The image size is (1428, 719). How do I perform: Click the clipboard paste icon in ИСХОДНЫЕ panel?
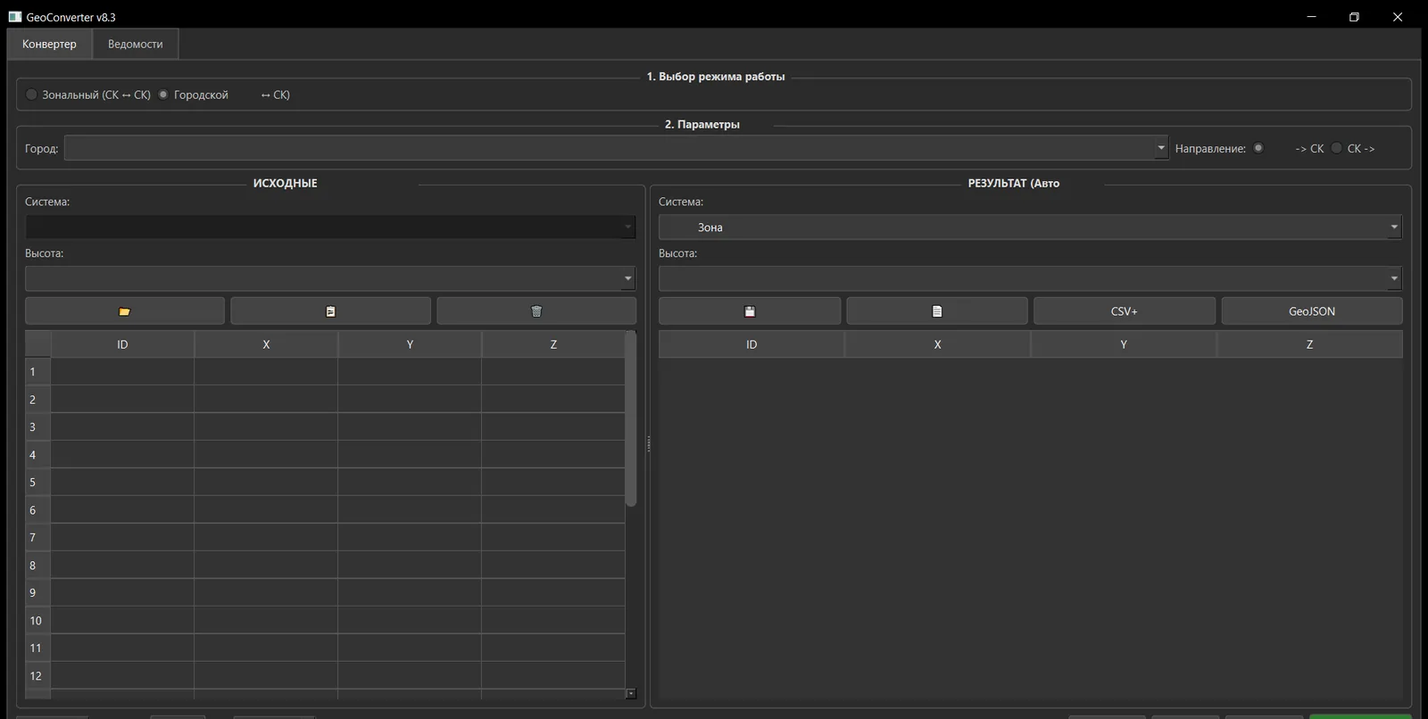(x=330, y=311)
